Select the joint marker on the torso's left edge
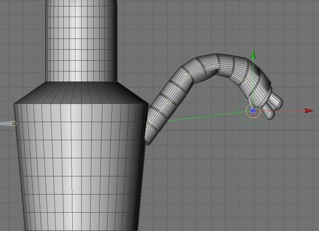Image resolution: width=319 pixels, height=231 pixels. (14, 123)
